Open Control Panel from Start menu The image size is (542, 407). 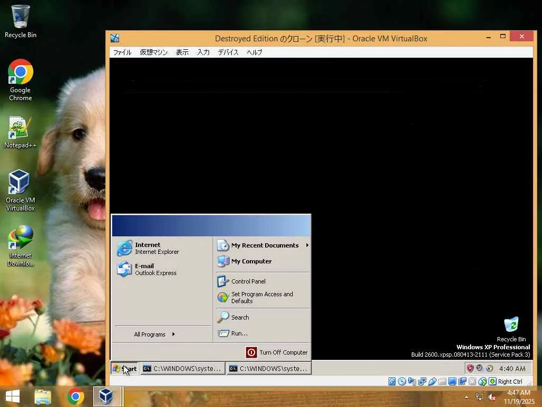[263, 281]
